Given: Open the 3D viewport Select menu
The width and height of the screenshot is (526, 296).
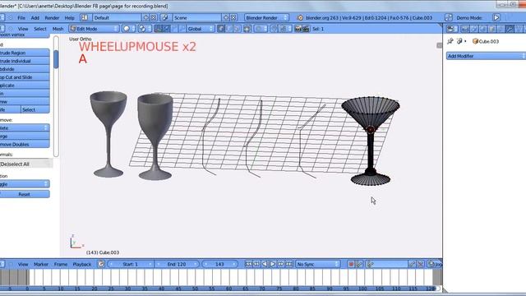Looking at the screenshot, I should click(x=40, y=29).
